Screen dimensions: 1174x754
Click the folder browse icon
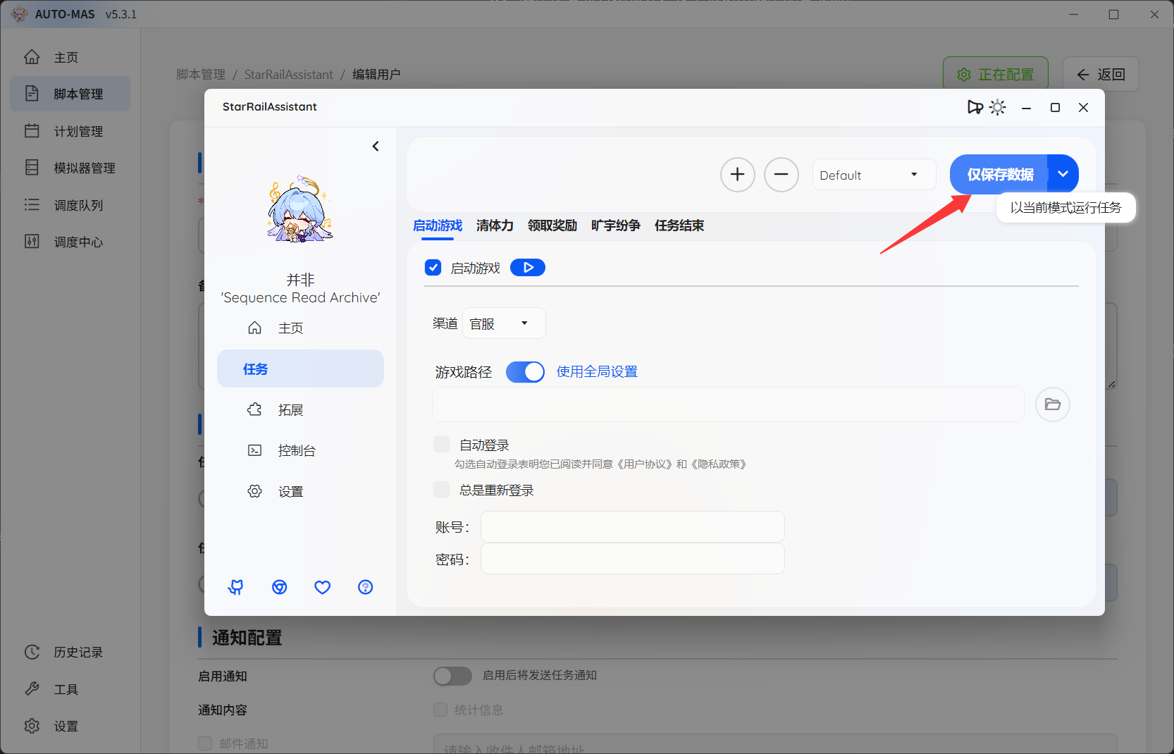click(1053, 404)
